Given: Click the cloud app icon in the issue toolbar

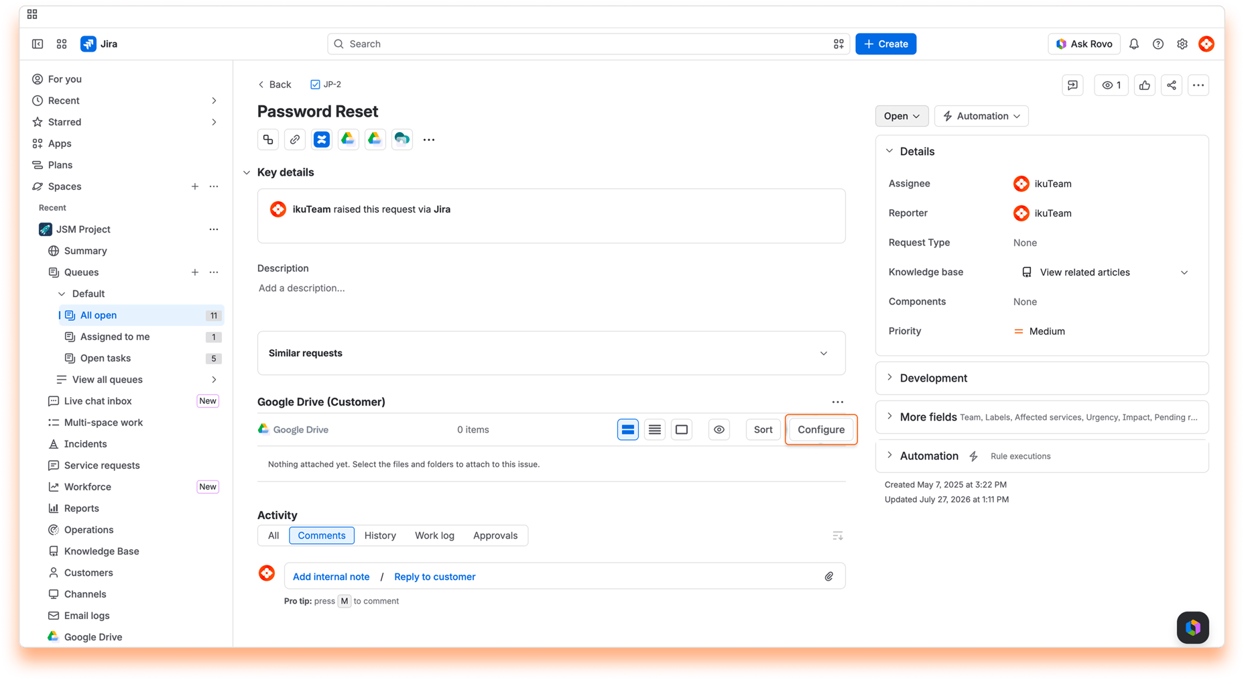Looking at the screenshot, I should click(402, 139).
